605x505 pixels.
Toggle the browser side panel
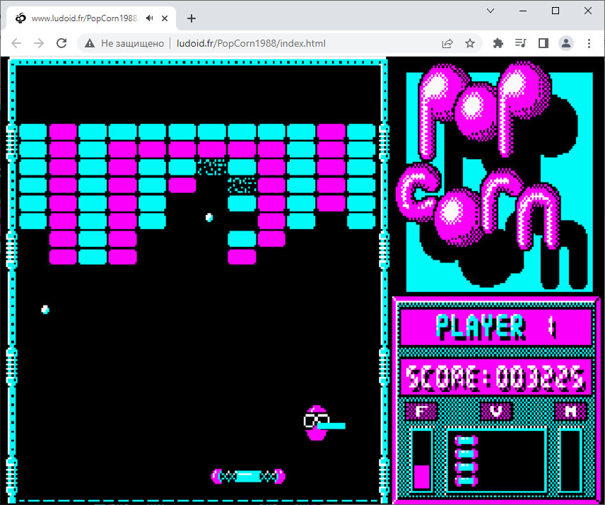[544, 43]
